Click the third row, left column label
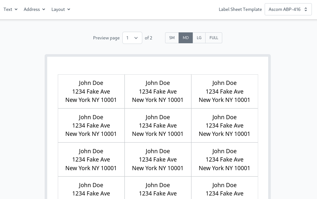The height and width of the screenshot is (199, 317). (91, 159)
